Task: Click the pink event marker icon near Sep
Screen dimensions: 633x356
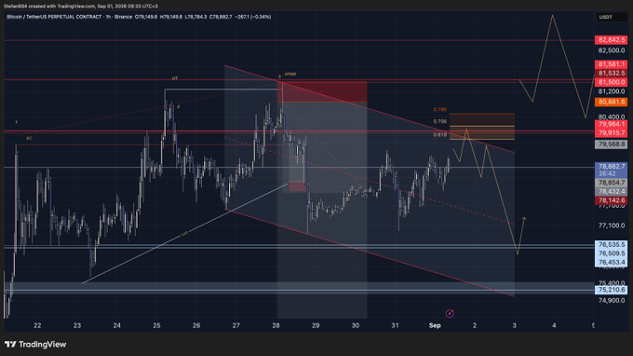Action: point(450,313)
